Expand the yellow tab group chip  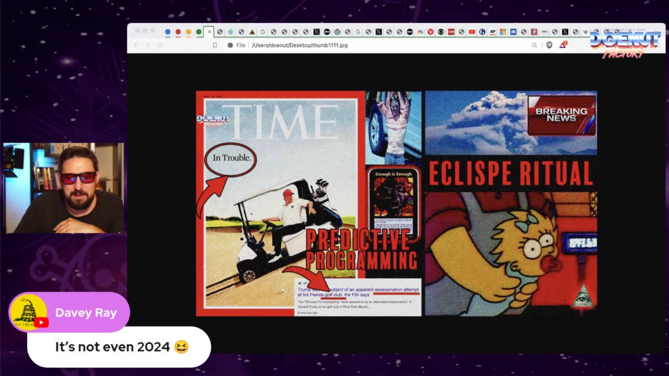coord(188,32)
